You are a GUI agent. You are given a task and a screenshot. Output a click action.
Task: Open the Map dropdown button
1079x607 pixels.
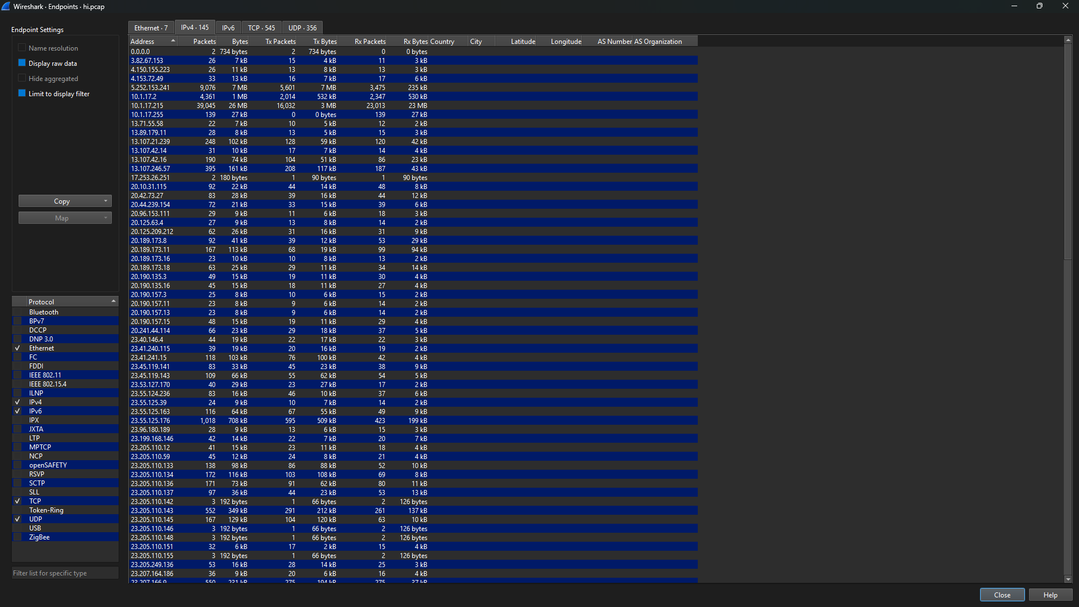pyautogui.click(x=65, y=218)
